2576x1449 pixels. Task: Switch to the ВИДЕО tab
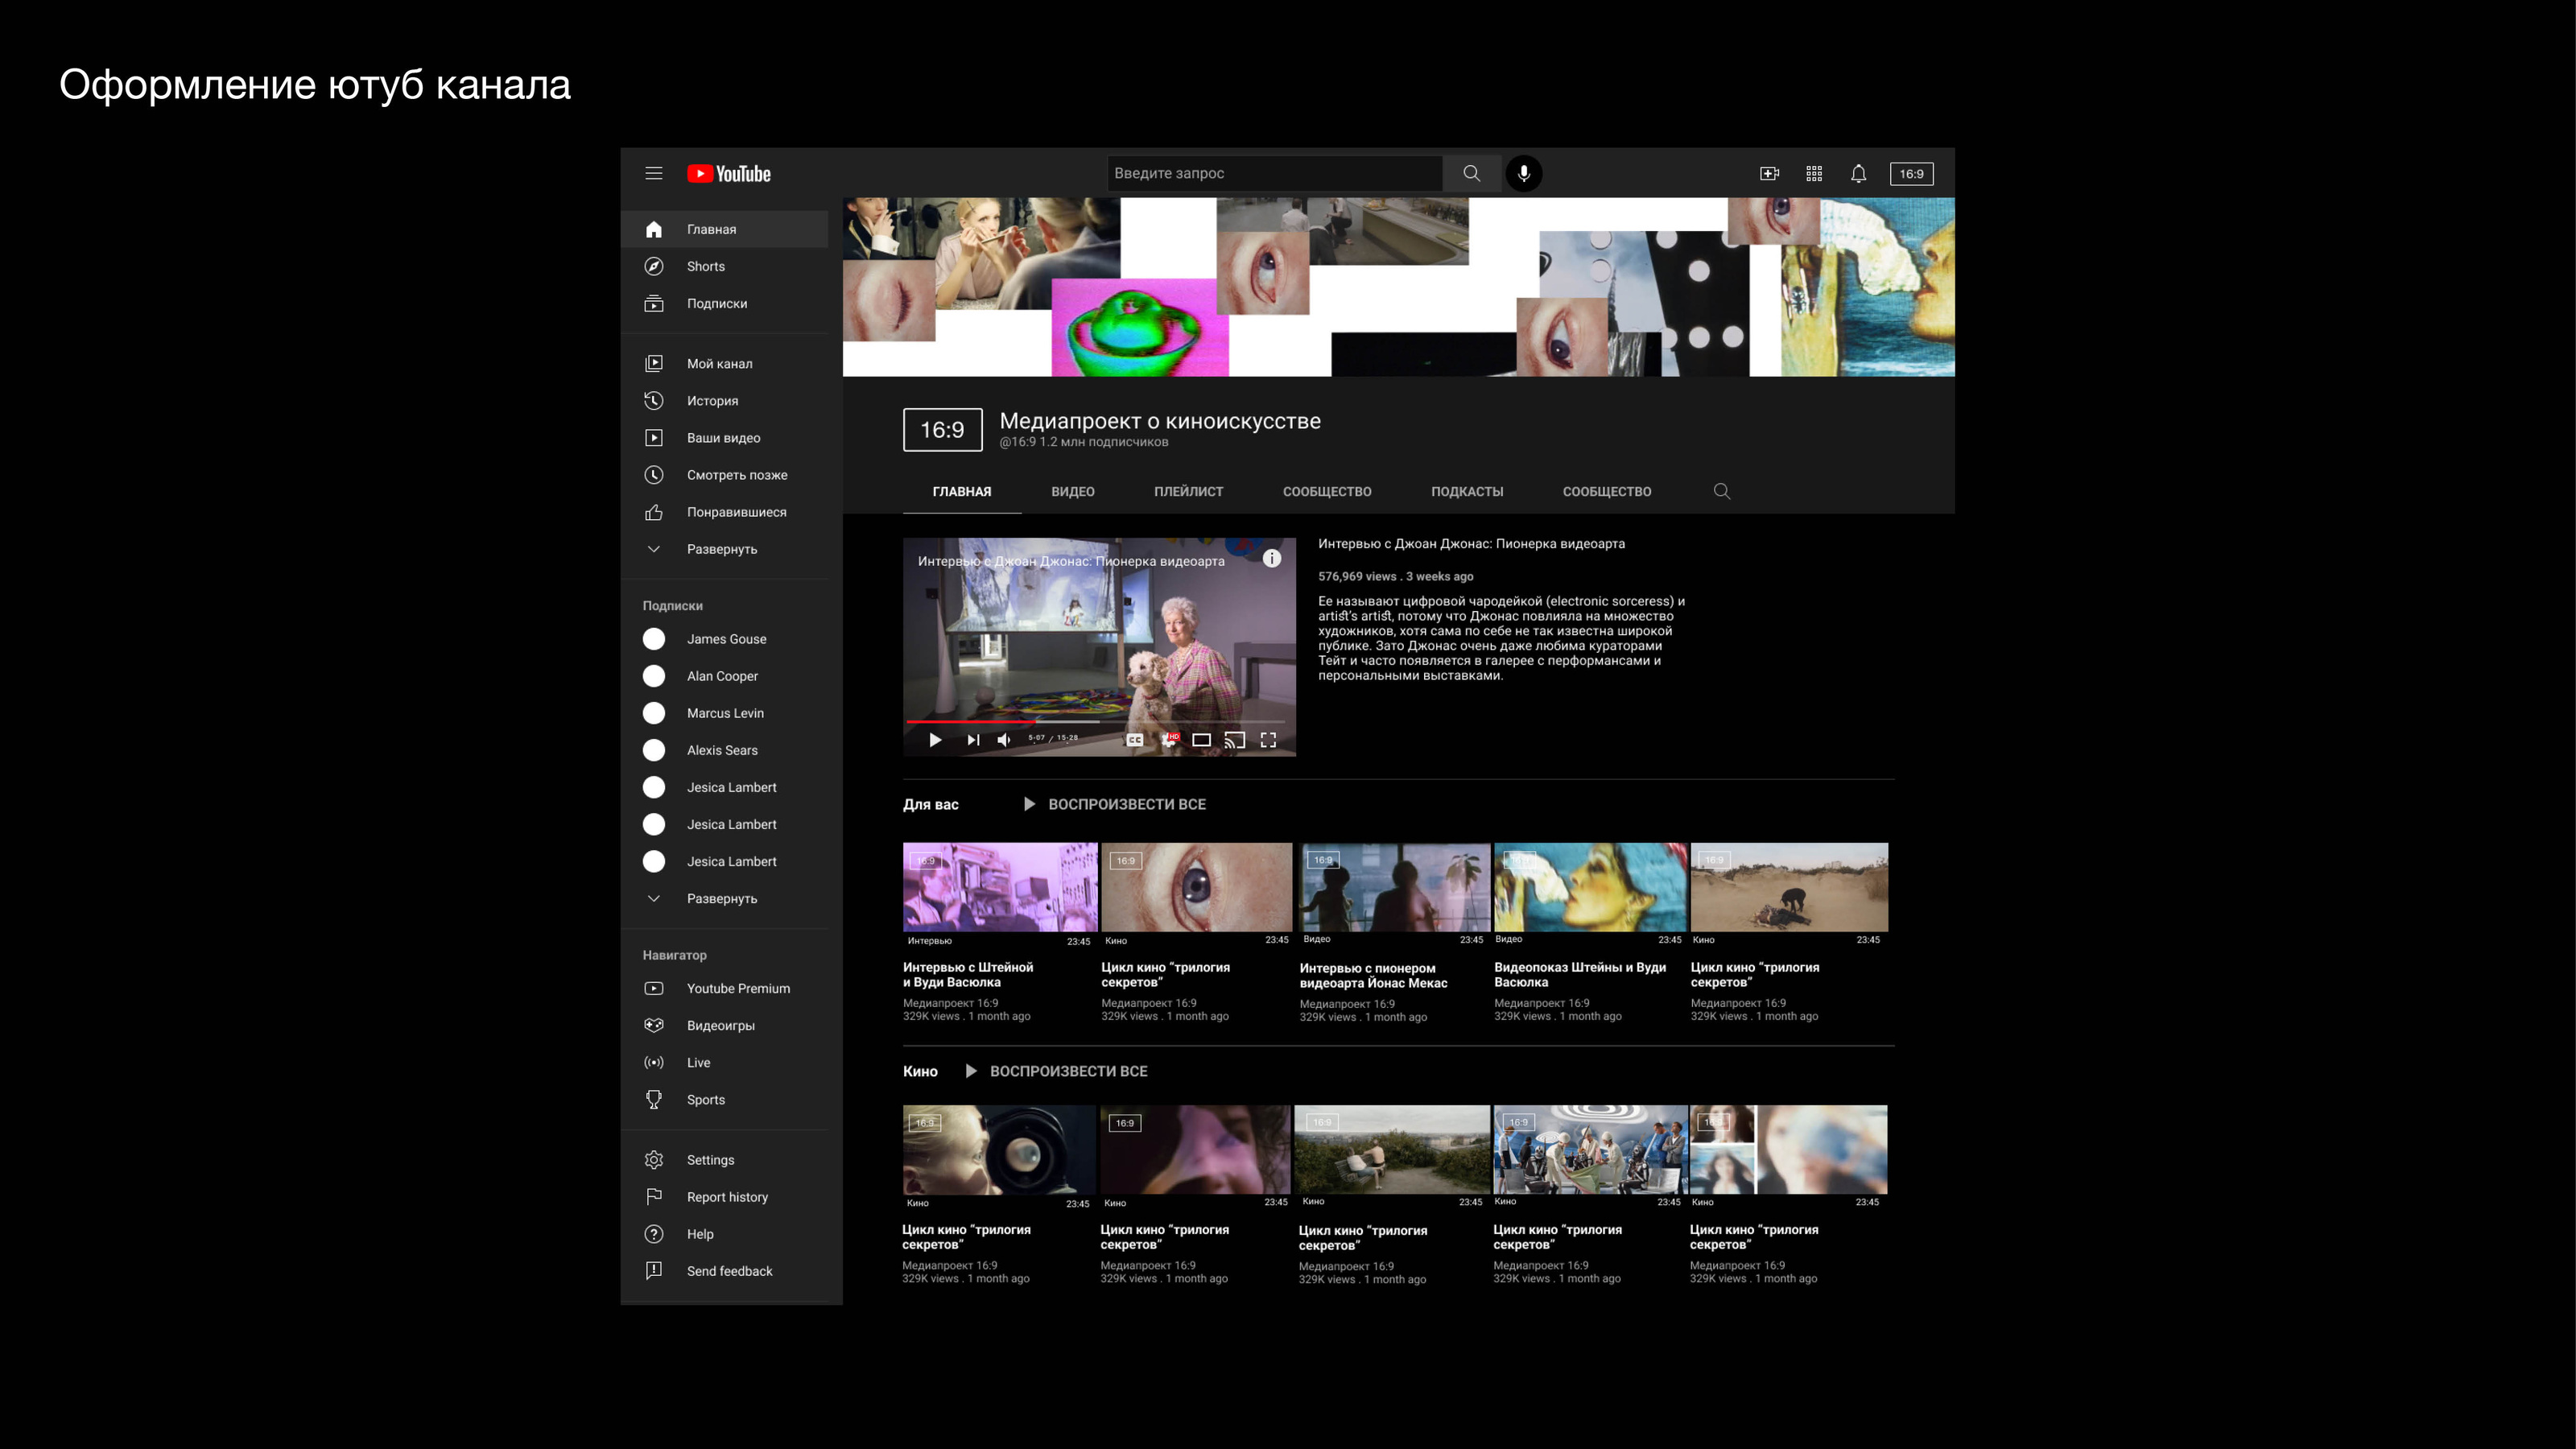tap(1072, 491)
